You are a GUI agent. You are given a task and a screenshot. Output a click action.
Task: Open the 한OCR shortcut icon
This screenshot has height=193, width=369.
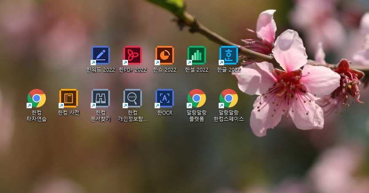(x=165, y=98)
